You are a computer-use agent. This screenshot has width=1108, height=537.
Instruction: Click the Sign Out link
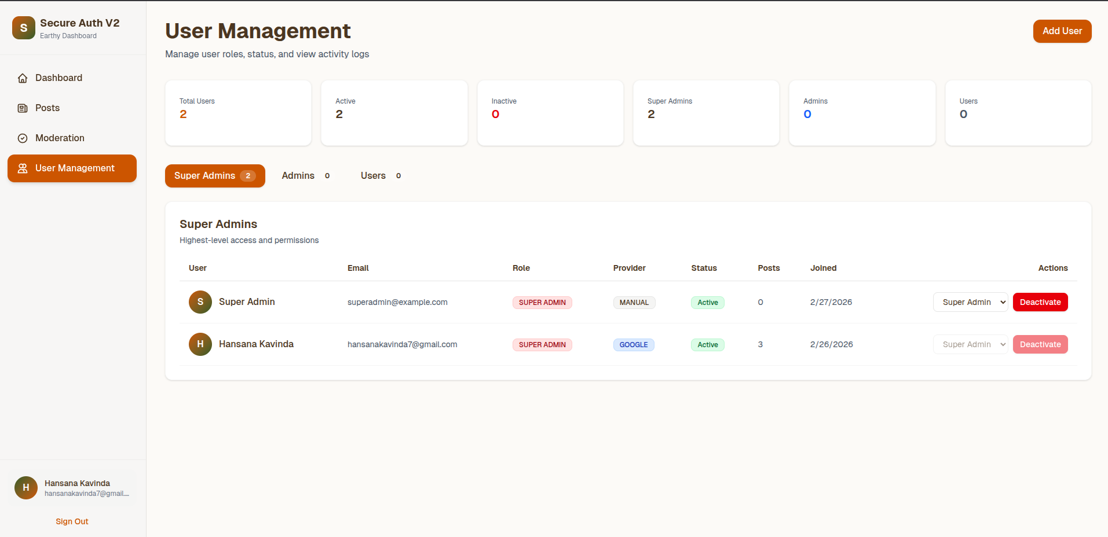click(x=72, y=521)
